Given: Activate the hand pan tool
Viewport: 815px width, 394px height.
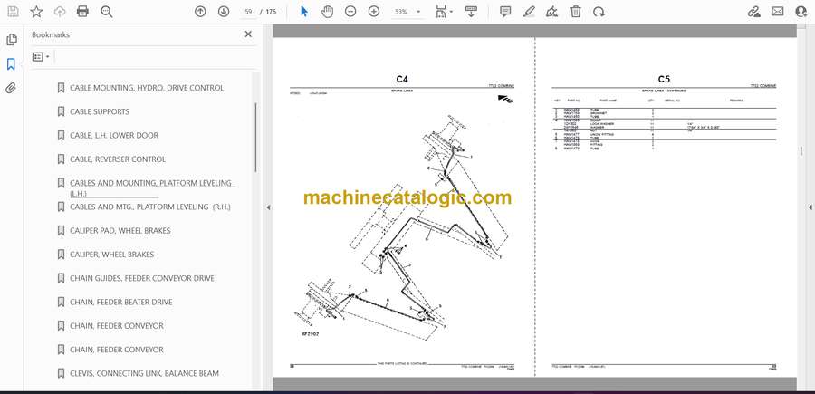Looking at the screenshot, I should pos(327,12).
